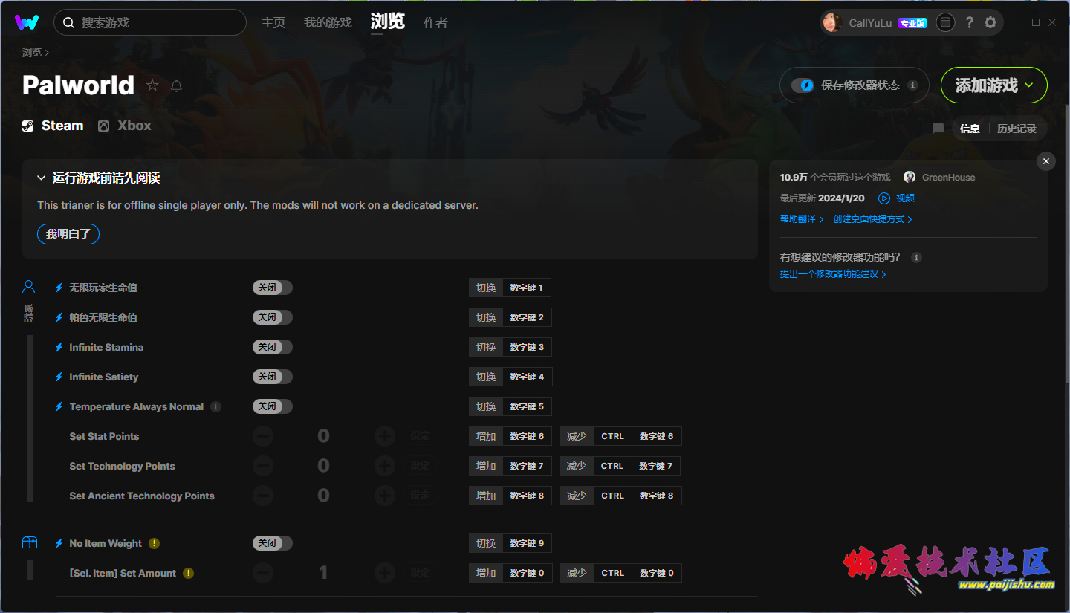The width and height of the screenshot is (1070, 613).
Task: Click the GreenHouse author avatar
Action: 909,178
